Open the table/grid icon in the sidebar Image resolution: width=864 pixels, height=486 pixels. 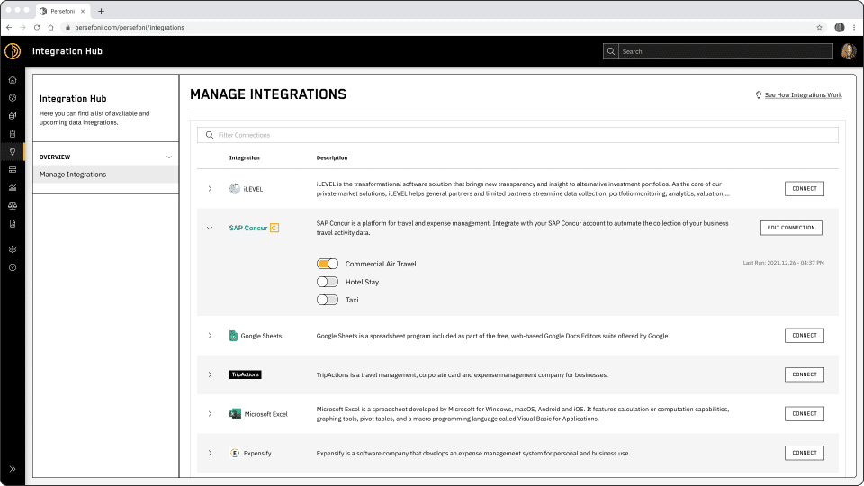click(13, 170)
